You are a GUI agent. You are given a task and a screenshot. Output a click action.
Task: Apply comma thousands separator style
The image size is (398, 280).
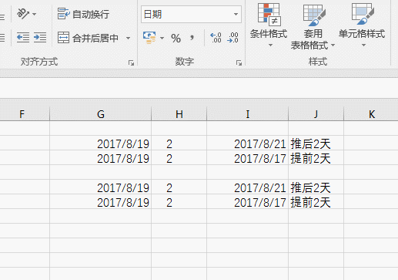tap(192, 38)
